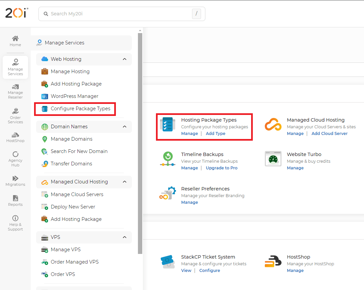Click the menu panel scrollbar thumb

140,143
